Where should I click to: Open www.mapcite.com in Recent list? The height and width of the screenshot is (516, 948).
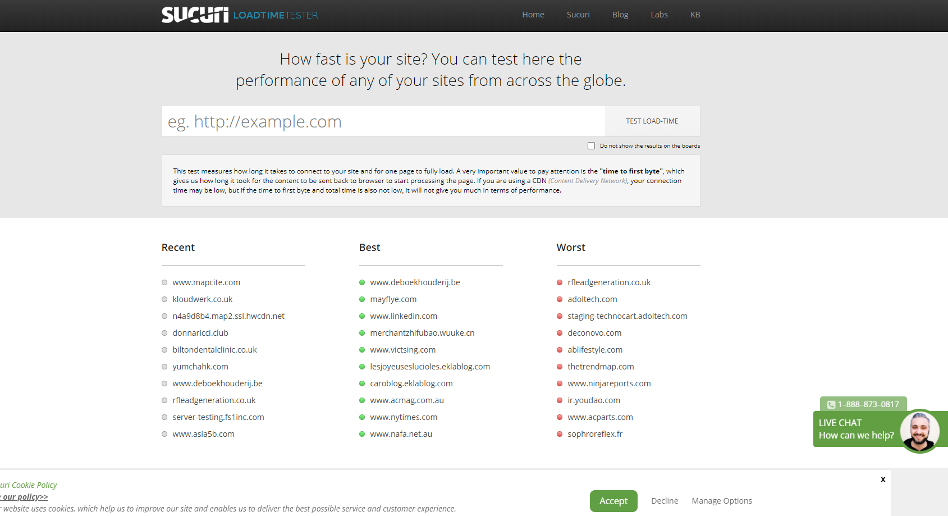206,282
